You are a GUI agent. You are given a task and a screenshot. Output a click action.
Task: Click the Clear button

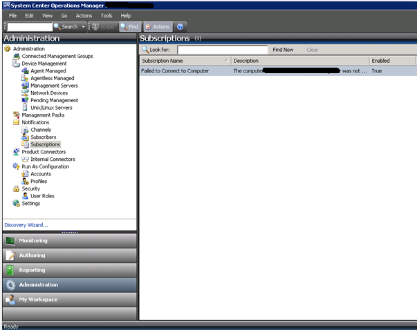coord(312,50)
